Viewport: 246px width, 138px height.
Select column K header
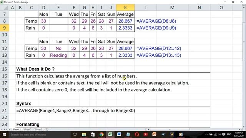click(x=125, y=8)
